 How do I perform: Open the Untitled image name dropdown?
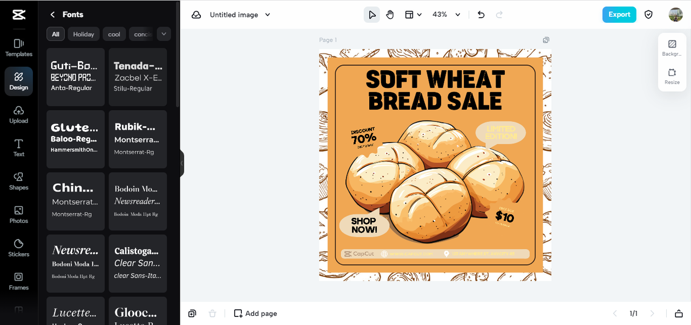coord(240,15)
